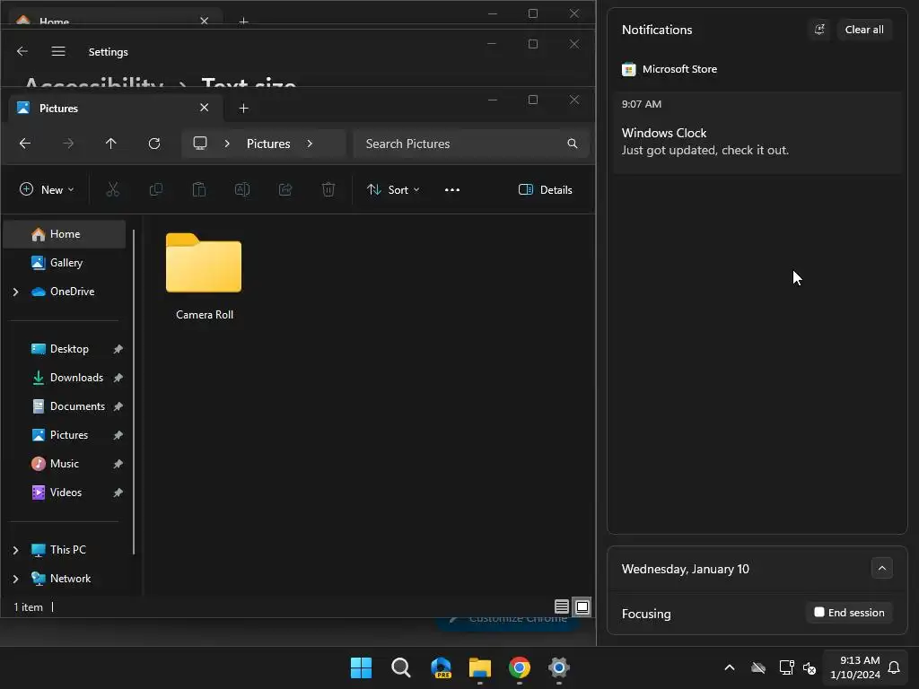This screenshot has width=919, height=689.
Task: Click Pictures in the sidebar list
Action: [65, 435]
